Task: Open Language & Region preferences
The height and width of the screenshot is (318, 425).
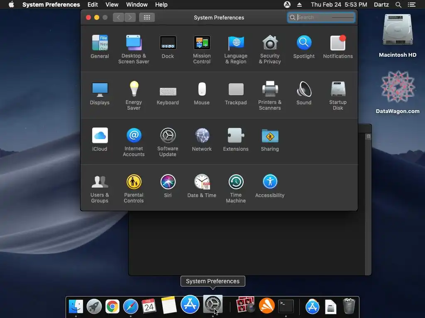Action: click(x=236, y=49)
